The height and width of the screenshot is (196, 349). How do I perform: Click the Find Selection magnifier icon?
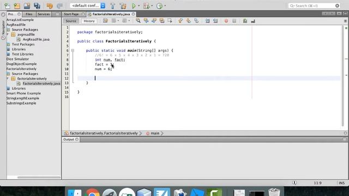click(x=138, y=21)
